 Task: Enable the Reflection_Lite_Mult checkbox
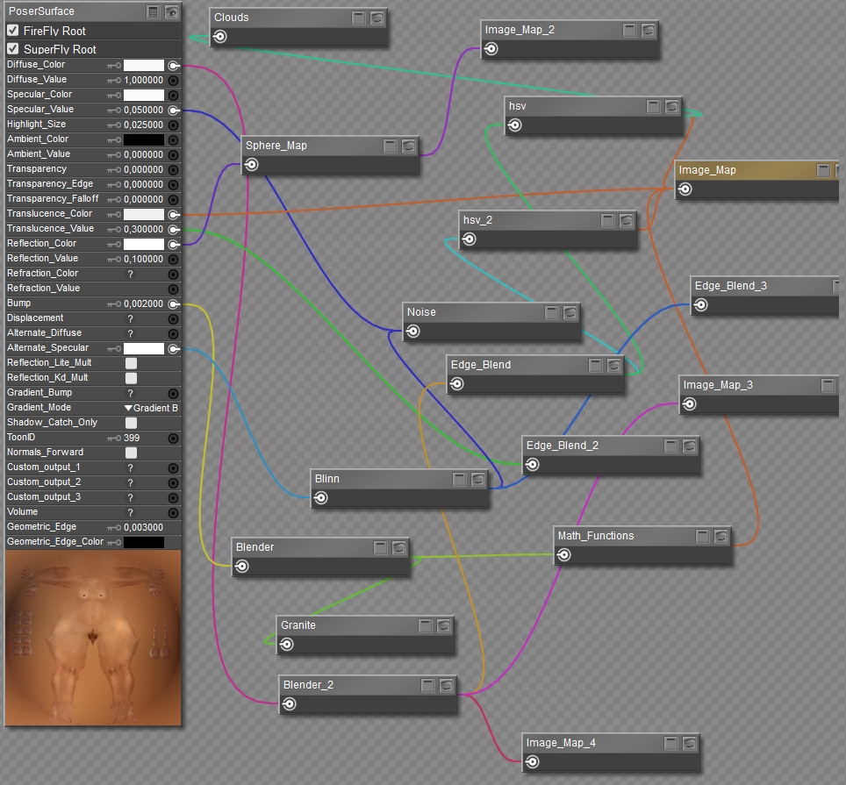(x=131, y=363)
